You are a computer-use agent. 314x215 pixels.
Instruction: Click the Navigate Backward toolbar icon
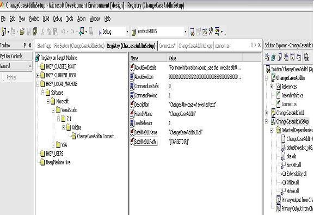[82, 32]
